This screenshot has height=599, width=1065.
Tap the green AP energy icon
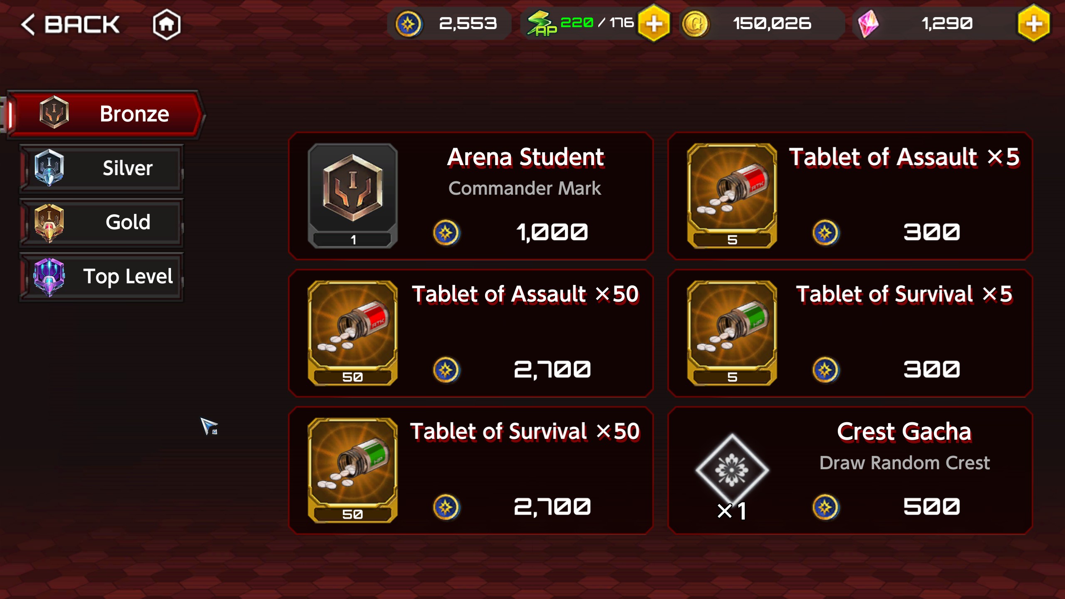tap(541, 24)
